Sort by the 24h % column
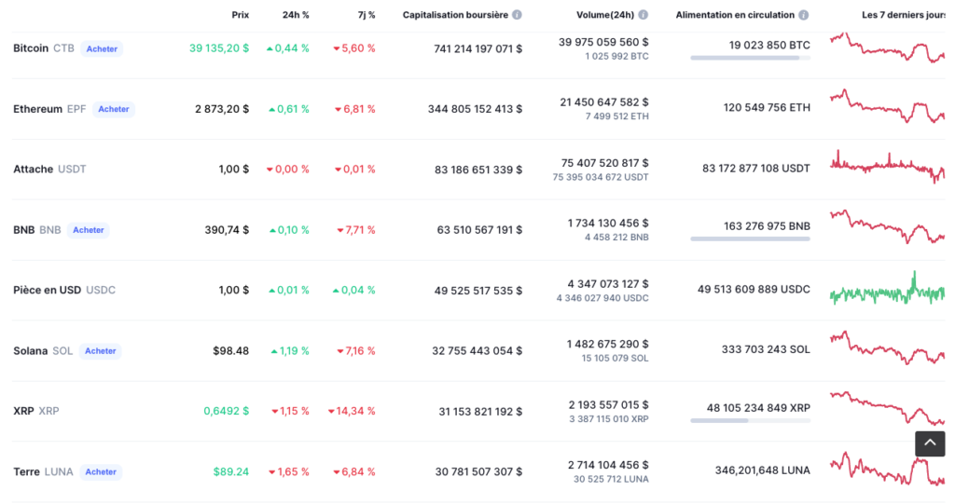The height and width of the screenshot is (504, 955). coord(296,15)
